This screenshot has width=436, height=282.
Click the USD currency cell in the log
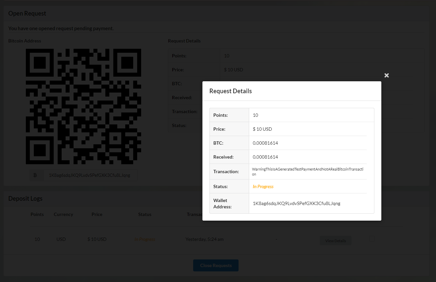coord(61,239)
